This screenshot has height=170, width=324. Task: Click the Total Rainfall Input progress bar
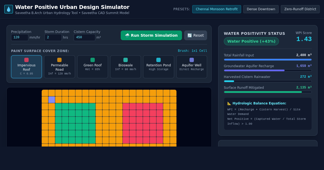[268, 60]
